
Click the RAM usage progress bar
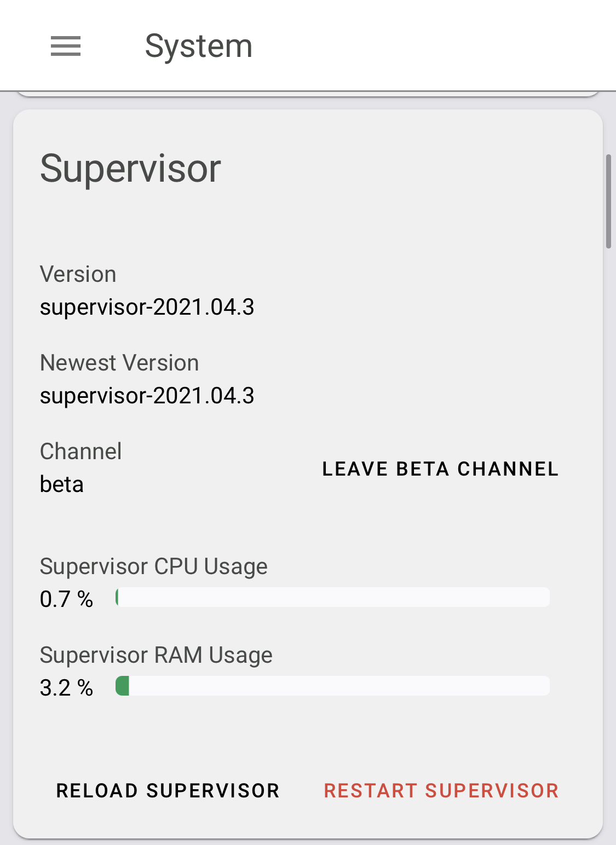pos(331,686)
